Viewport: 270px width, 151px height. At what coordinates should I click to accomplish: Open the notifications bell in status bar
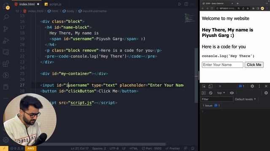193,148
